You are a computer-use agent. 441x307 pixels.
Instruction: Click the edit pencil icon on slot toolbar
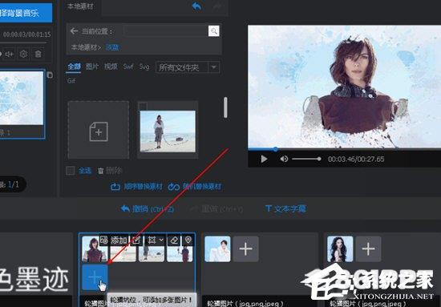coord(136,240)
